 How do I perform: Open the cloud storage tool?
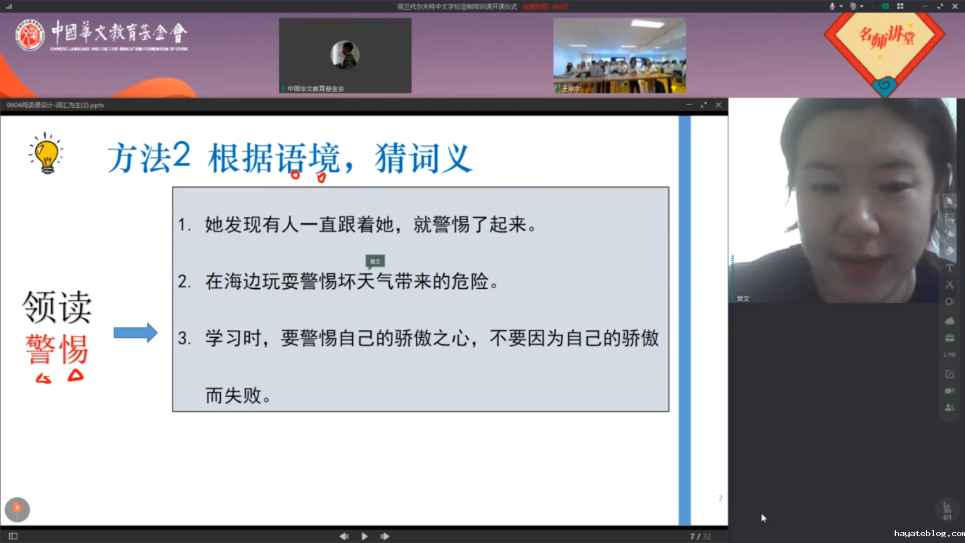(x=949, y=320)
